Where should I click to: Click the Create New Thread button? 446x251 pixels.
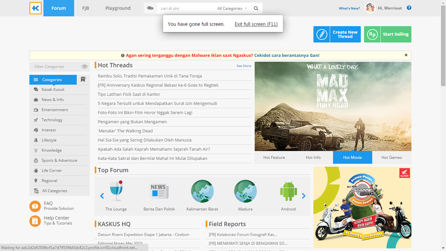337,35
